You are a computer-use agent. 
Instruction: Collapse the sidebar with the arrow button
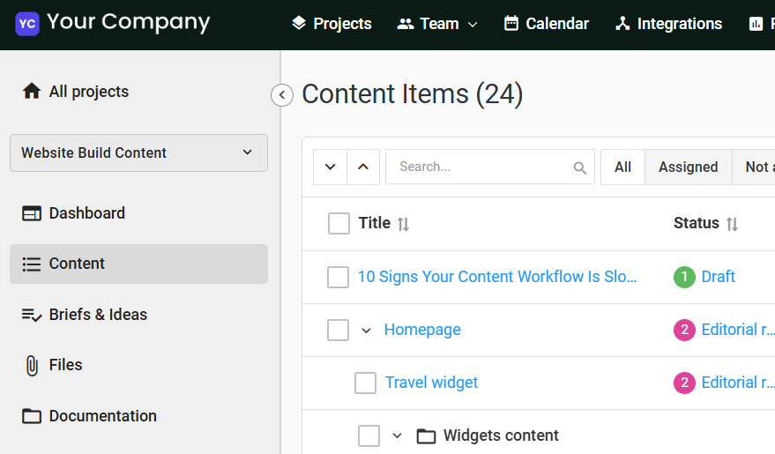(282, 95)
